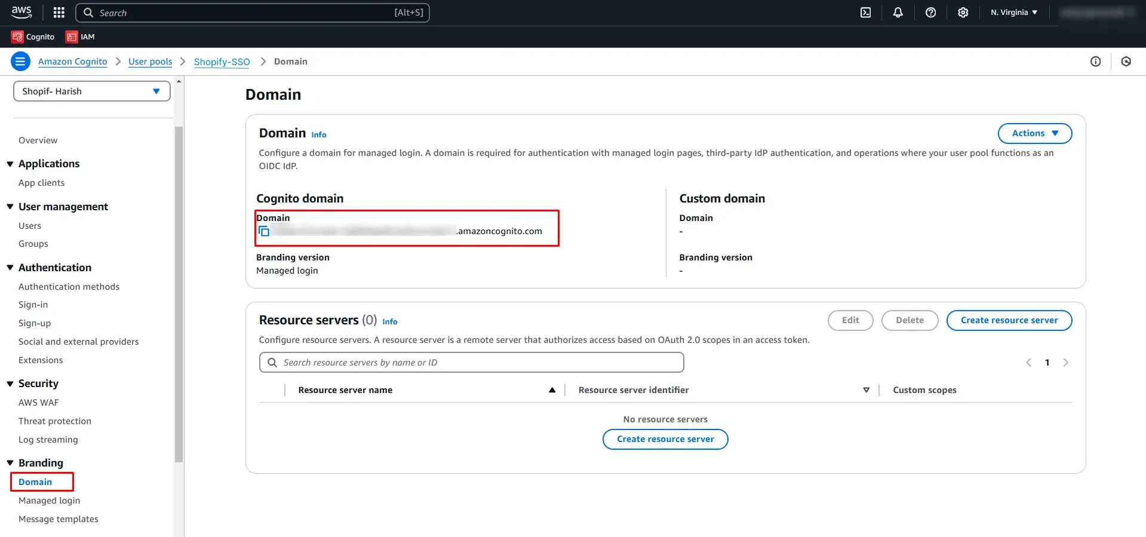Click Create resource server in empty table
Screen dimensions: 1146x537
(x=665, y=439)
